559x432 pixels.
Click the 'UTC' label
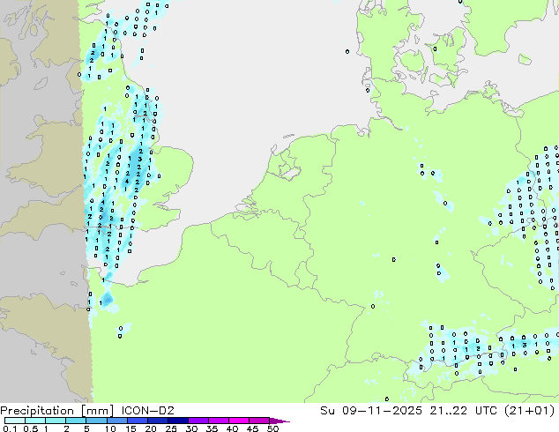coord(487,411)
